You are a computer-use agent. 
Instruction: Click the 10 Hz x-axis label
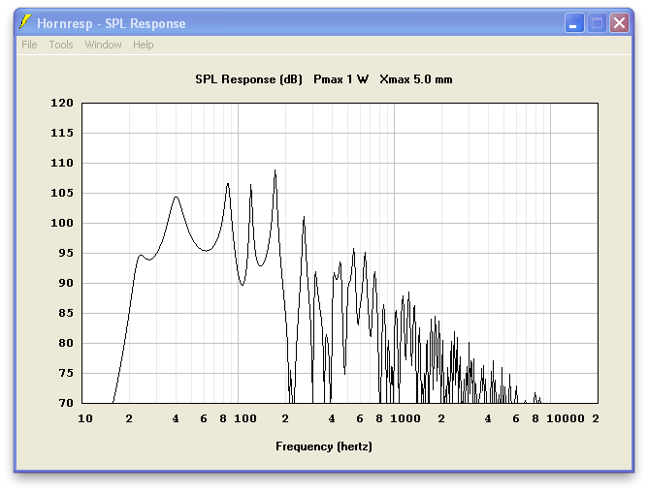click(x=85, y=418)
